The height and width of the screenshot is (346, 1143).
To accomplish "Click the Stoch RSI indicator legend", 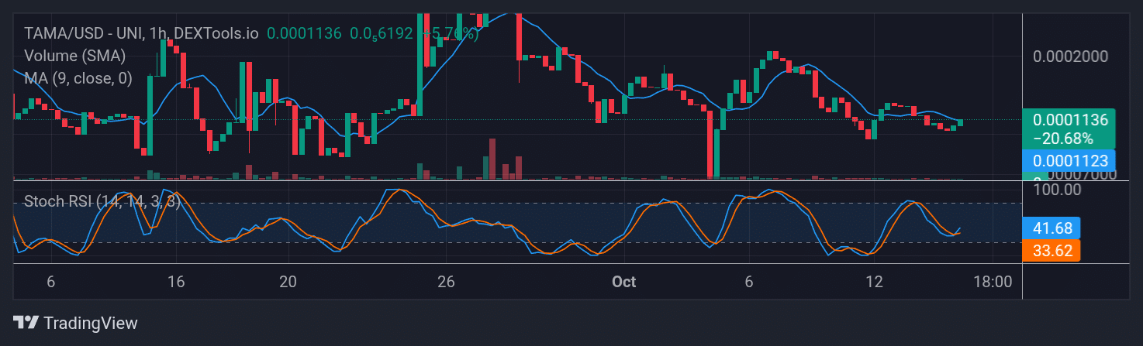I will pos(102,201).
